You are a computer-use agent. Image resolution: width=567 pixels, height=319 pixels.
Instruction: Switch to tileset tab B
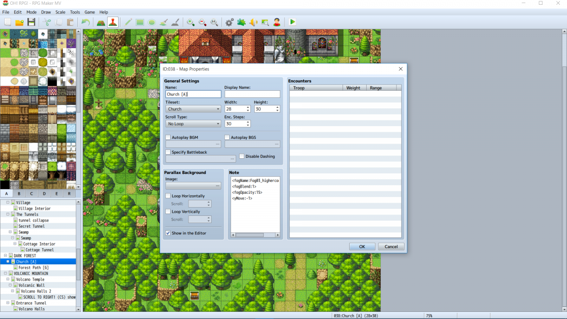pyautogui.click(x=19, y=193)
